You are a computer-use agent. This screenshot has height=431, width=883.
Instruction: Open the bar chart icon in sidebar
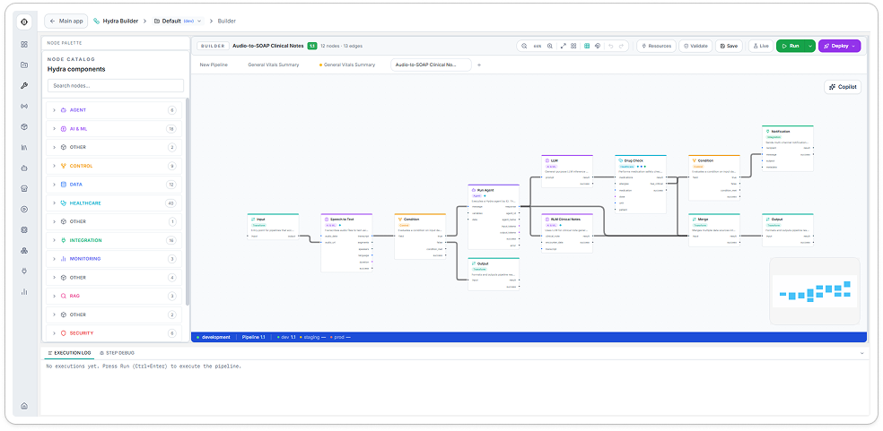click(24, 291)
